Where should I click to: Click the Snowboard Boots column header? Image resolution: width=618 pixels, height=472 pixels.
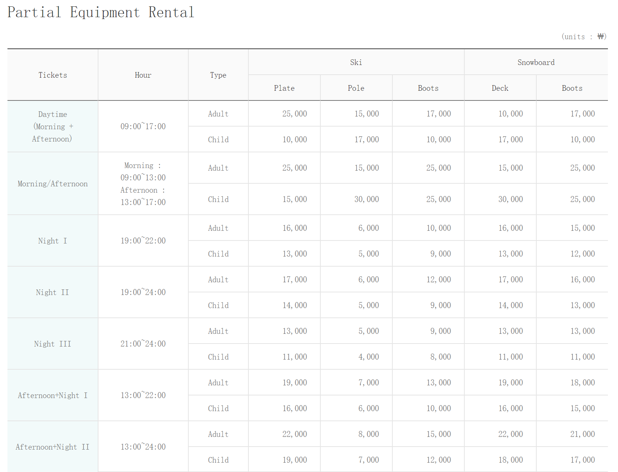tap(572, 88)
